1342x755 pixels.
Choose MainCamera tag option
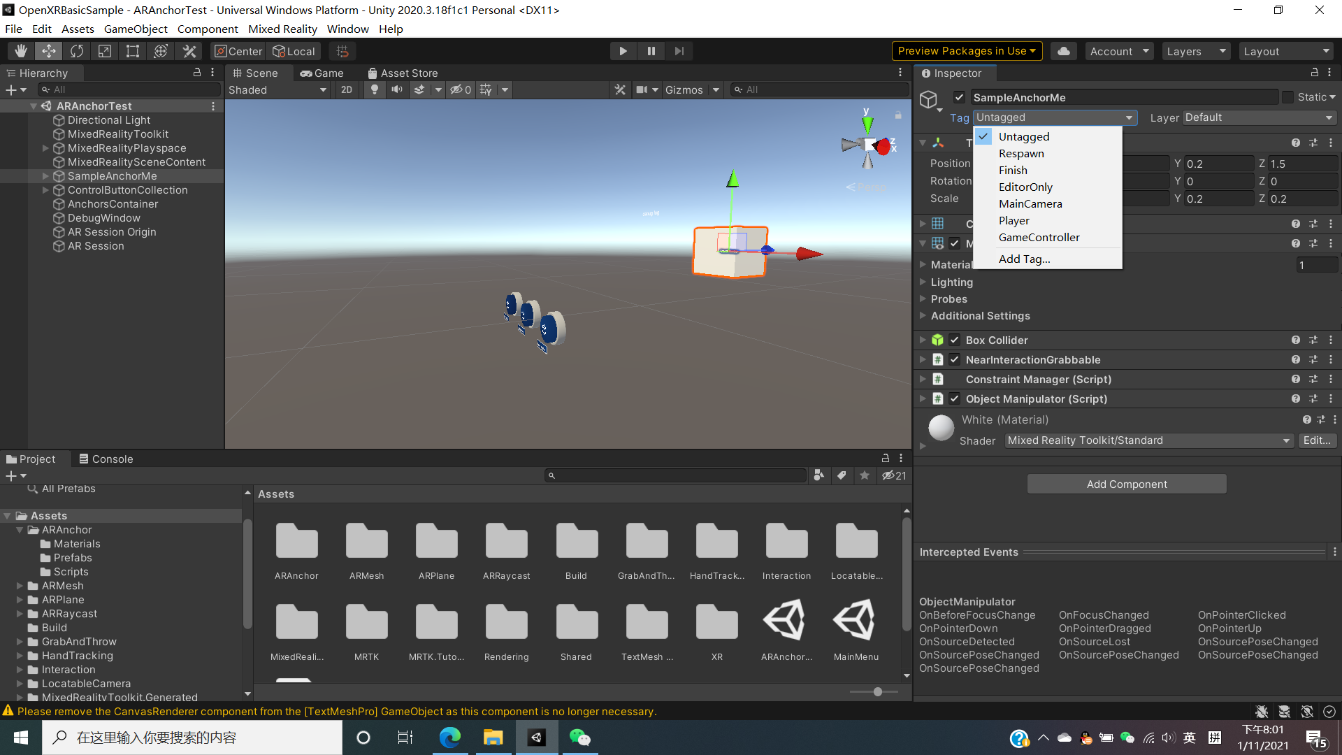tap(1030, 203)
